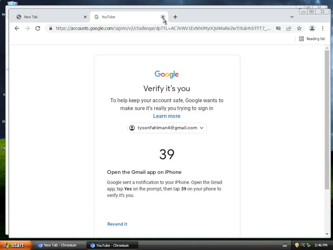Select YouTube - Chromium taskbar item
This screenshot has height=250, width=333.
pos(113,245)
